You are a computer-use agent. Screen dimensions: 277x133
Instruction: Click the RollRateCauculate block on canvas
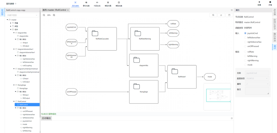point(102,39)
